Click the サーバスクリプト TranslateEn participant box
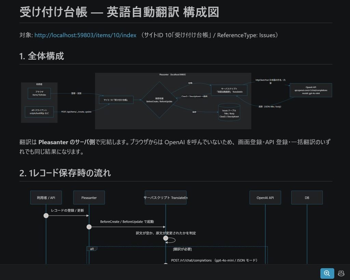 click(166, 198)
